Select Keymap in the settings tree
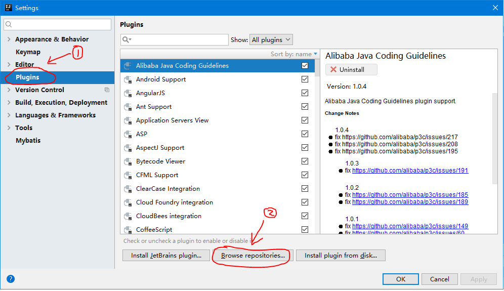Image resolution: width=504 pixels, height=291 pixels. 28,52
